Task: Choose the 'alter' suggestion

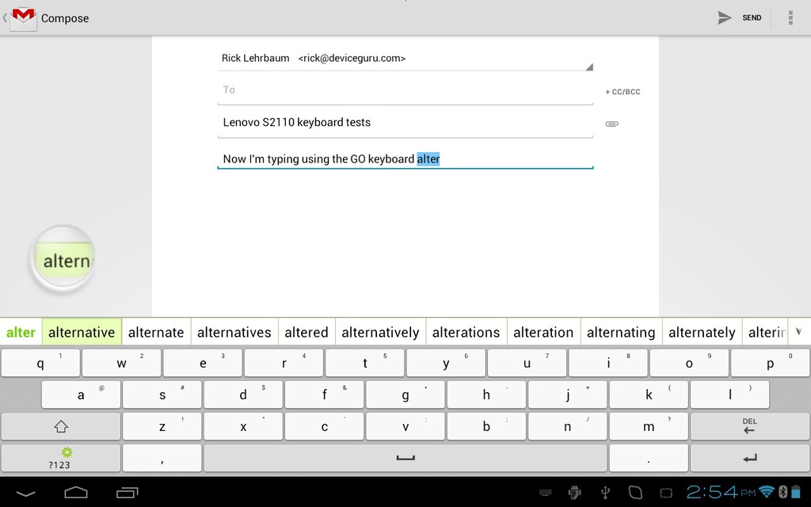Action: [x=21, y=332]
